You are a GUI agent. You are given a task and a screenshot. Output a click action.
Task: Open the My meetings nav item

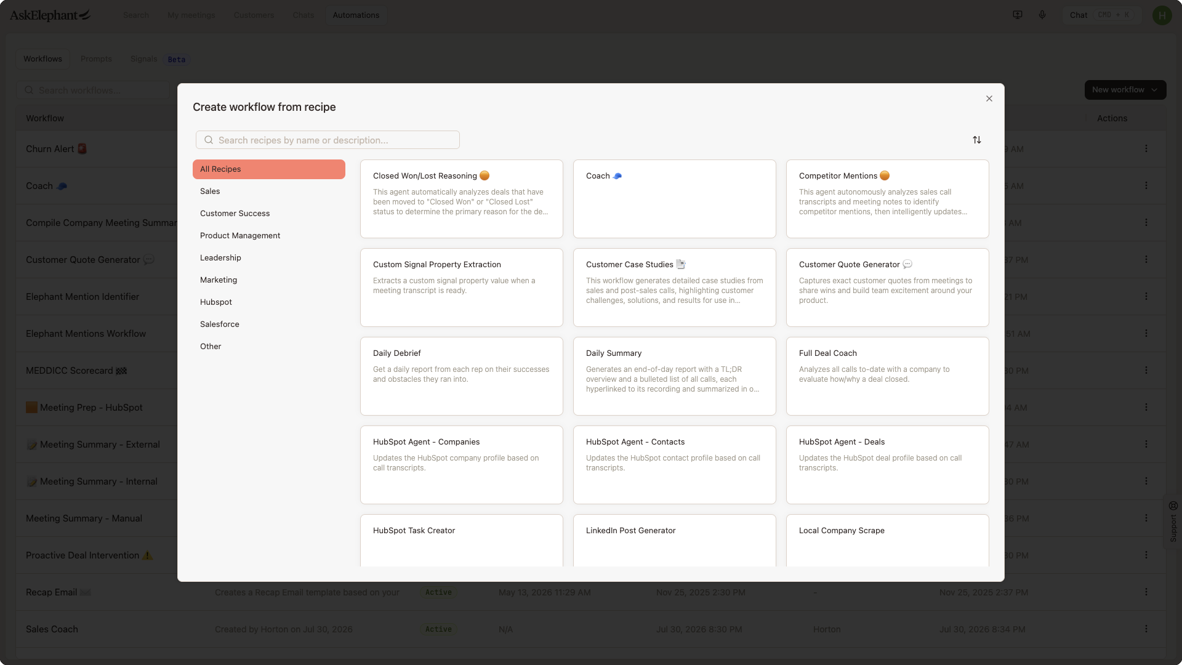tap(191, 15)
